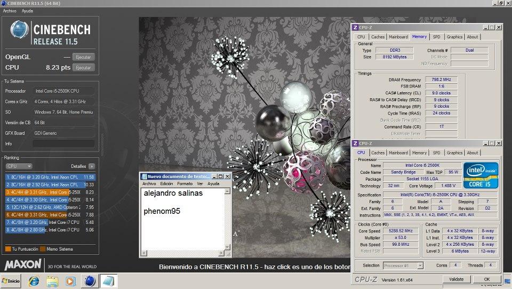Click the brown Mismo Sistema legend swatch

(x=43, y=249)
